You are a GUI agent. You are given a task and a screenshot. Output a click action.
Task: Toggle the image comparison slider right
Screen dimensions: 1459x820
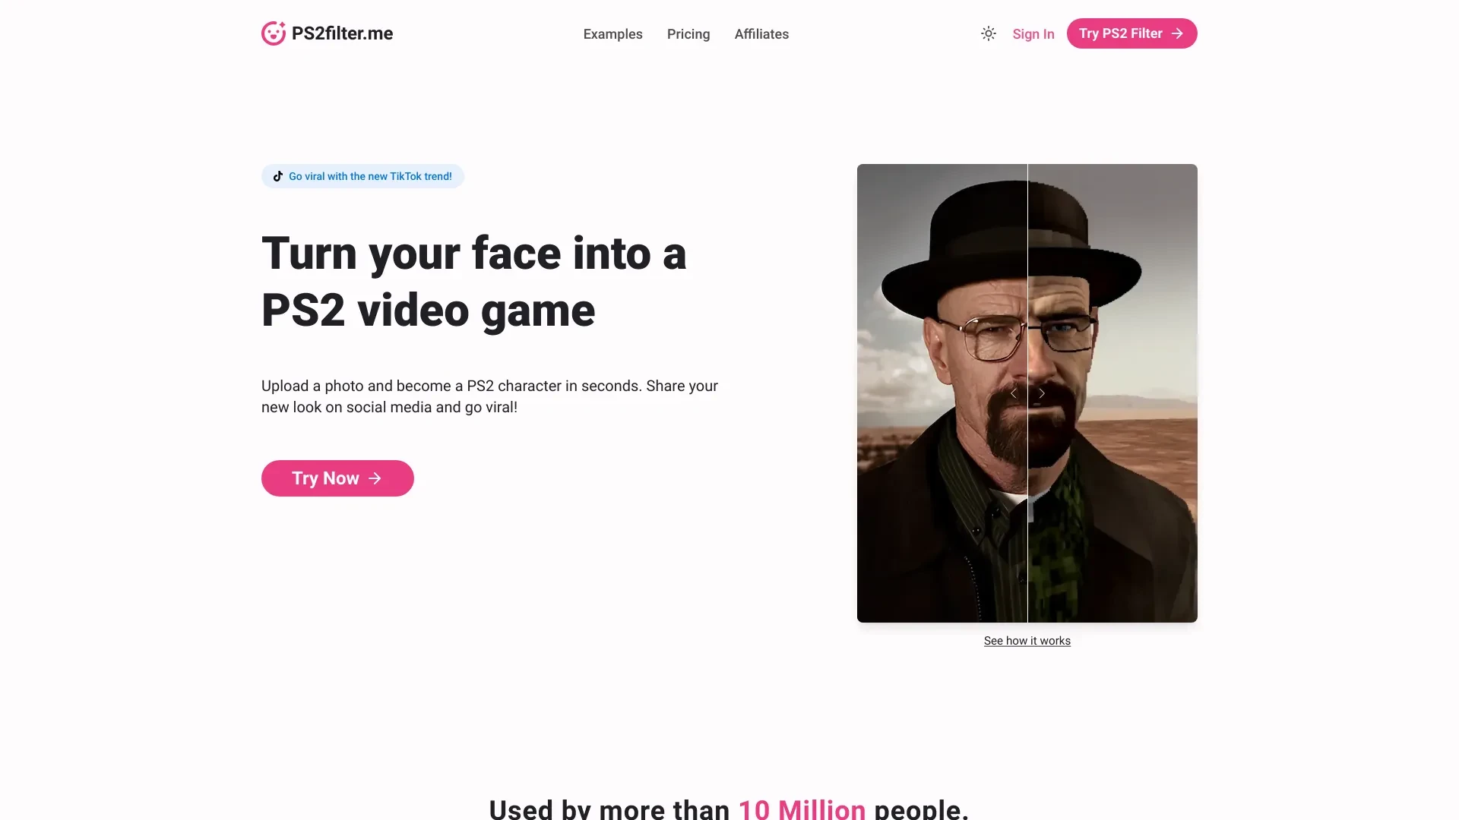coord(1040,393)
